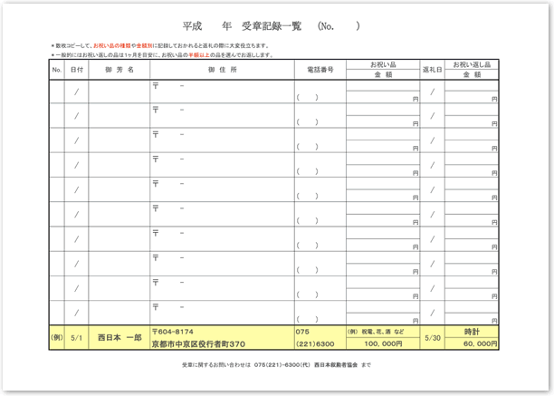
Task: Click the example gift text 祝電、花、酒 など
Action: pyautogui.click(x=382, y=332)
